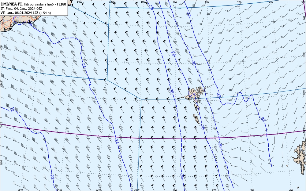This screenshot has height=191, width=306.
Task: Click the -22 isotherm label at the left edge
Action: (12, 110)
